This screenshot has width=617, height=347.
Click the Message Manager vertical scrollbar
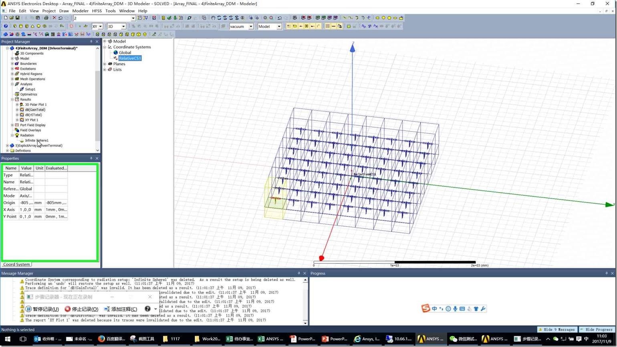pyautogui.click(x=305, y=301)
